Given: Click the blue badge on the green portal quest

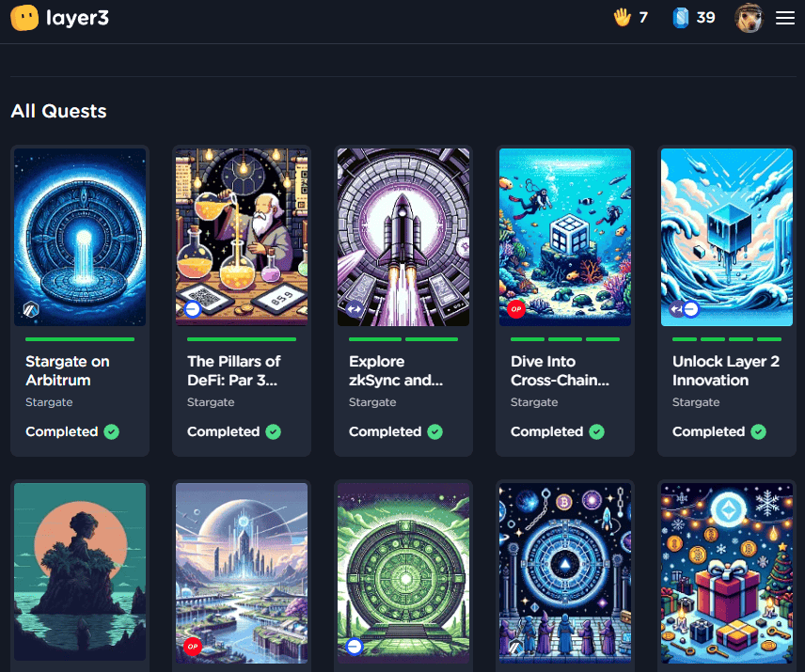Looking at the screenshot, I should [x=355, y=647].
